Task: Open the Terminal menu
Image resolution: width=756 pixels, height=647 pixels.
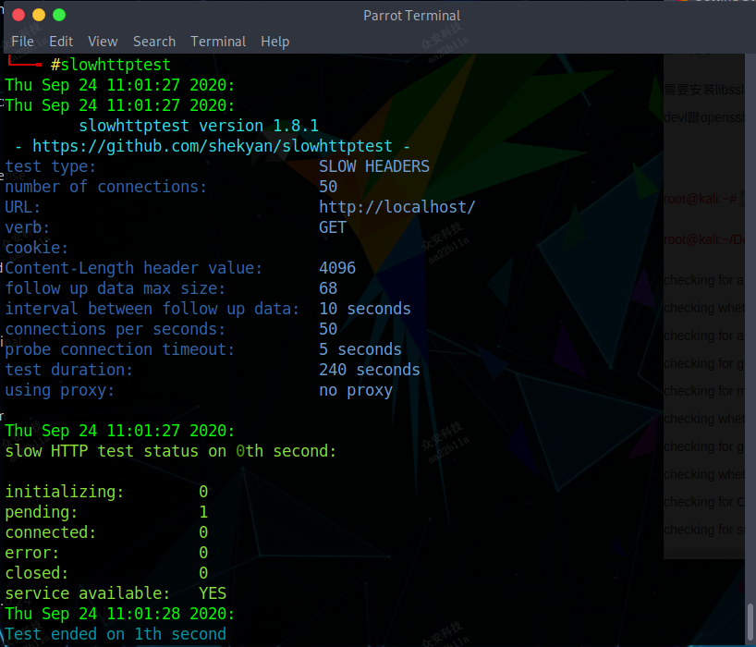Action: [217, 41]
